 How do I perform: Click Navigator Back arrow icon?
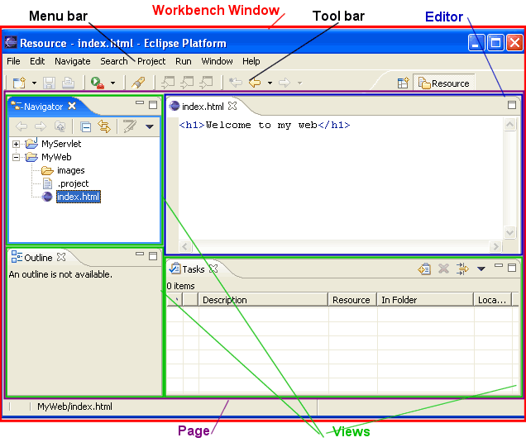coord(22,126)
